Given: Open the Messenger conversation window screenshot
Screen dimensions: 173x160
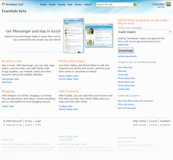Looking at the screenshot, I should pos(99,35).
